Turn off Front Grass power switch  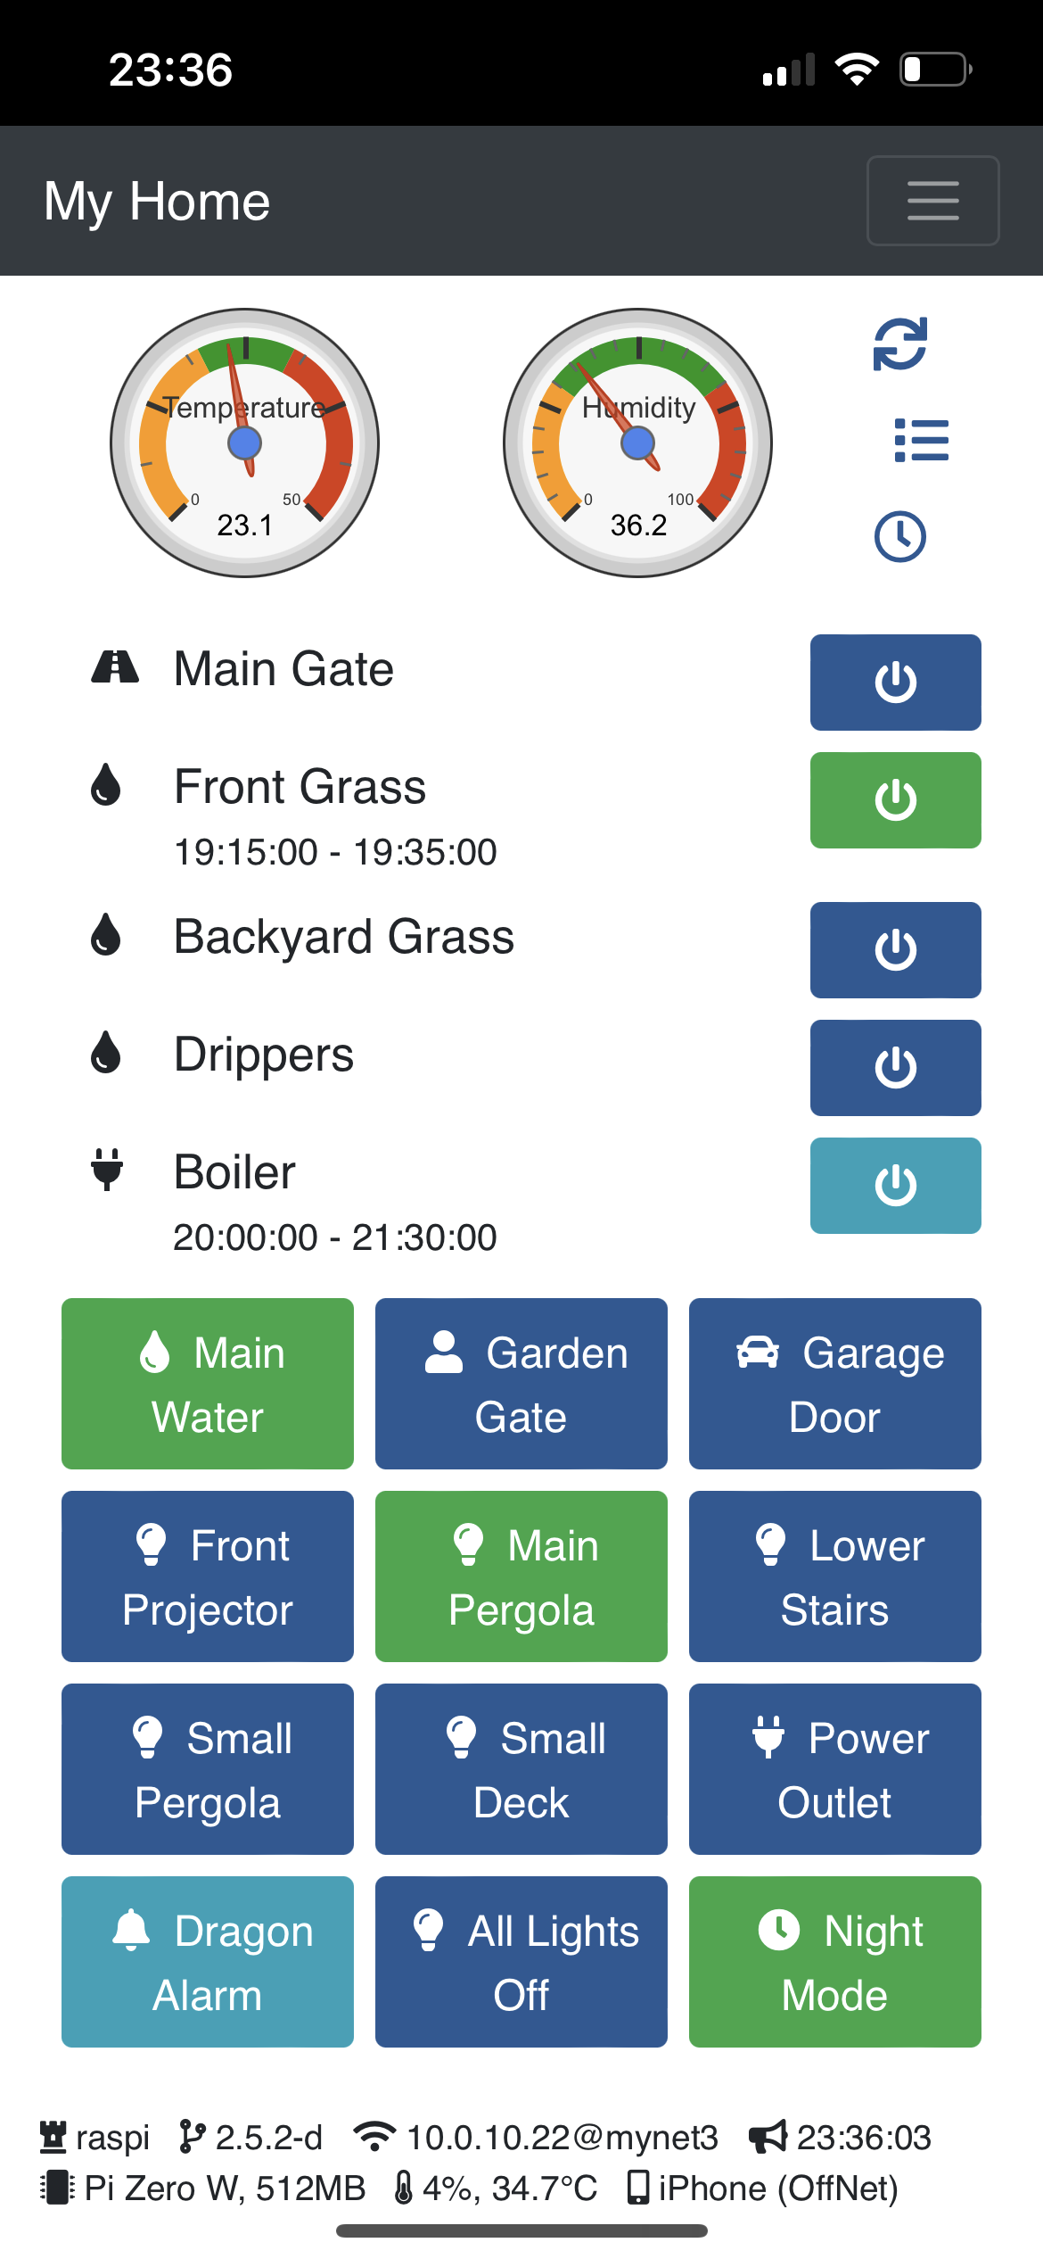click(895, 800)
